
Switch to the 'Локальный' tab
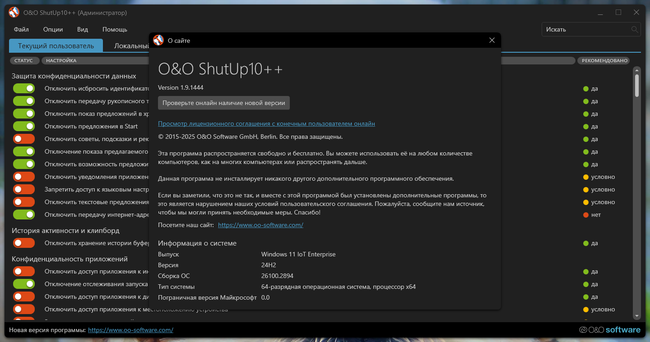[x=131, y=46]
